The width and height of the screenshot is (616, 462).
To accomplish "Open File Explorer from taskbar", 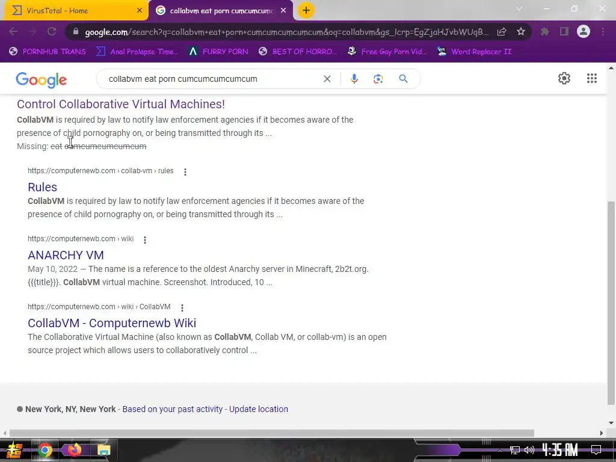I will coord(103,450).
